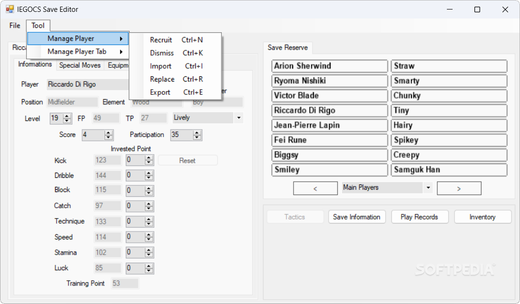520x304 pixels.
Task: Decrease the Level value with down arrow
Action: (67, 120)
